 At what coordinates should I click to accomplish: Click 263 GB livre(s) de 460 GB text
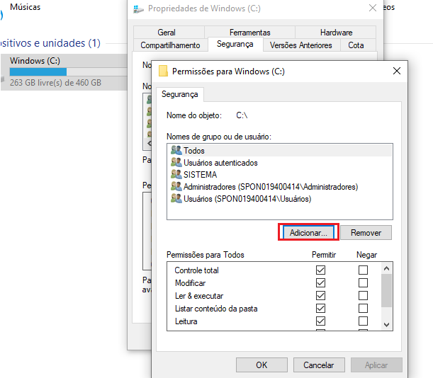55,83
